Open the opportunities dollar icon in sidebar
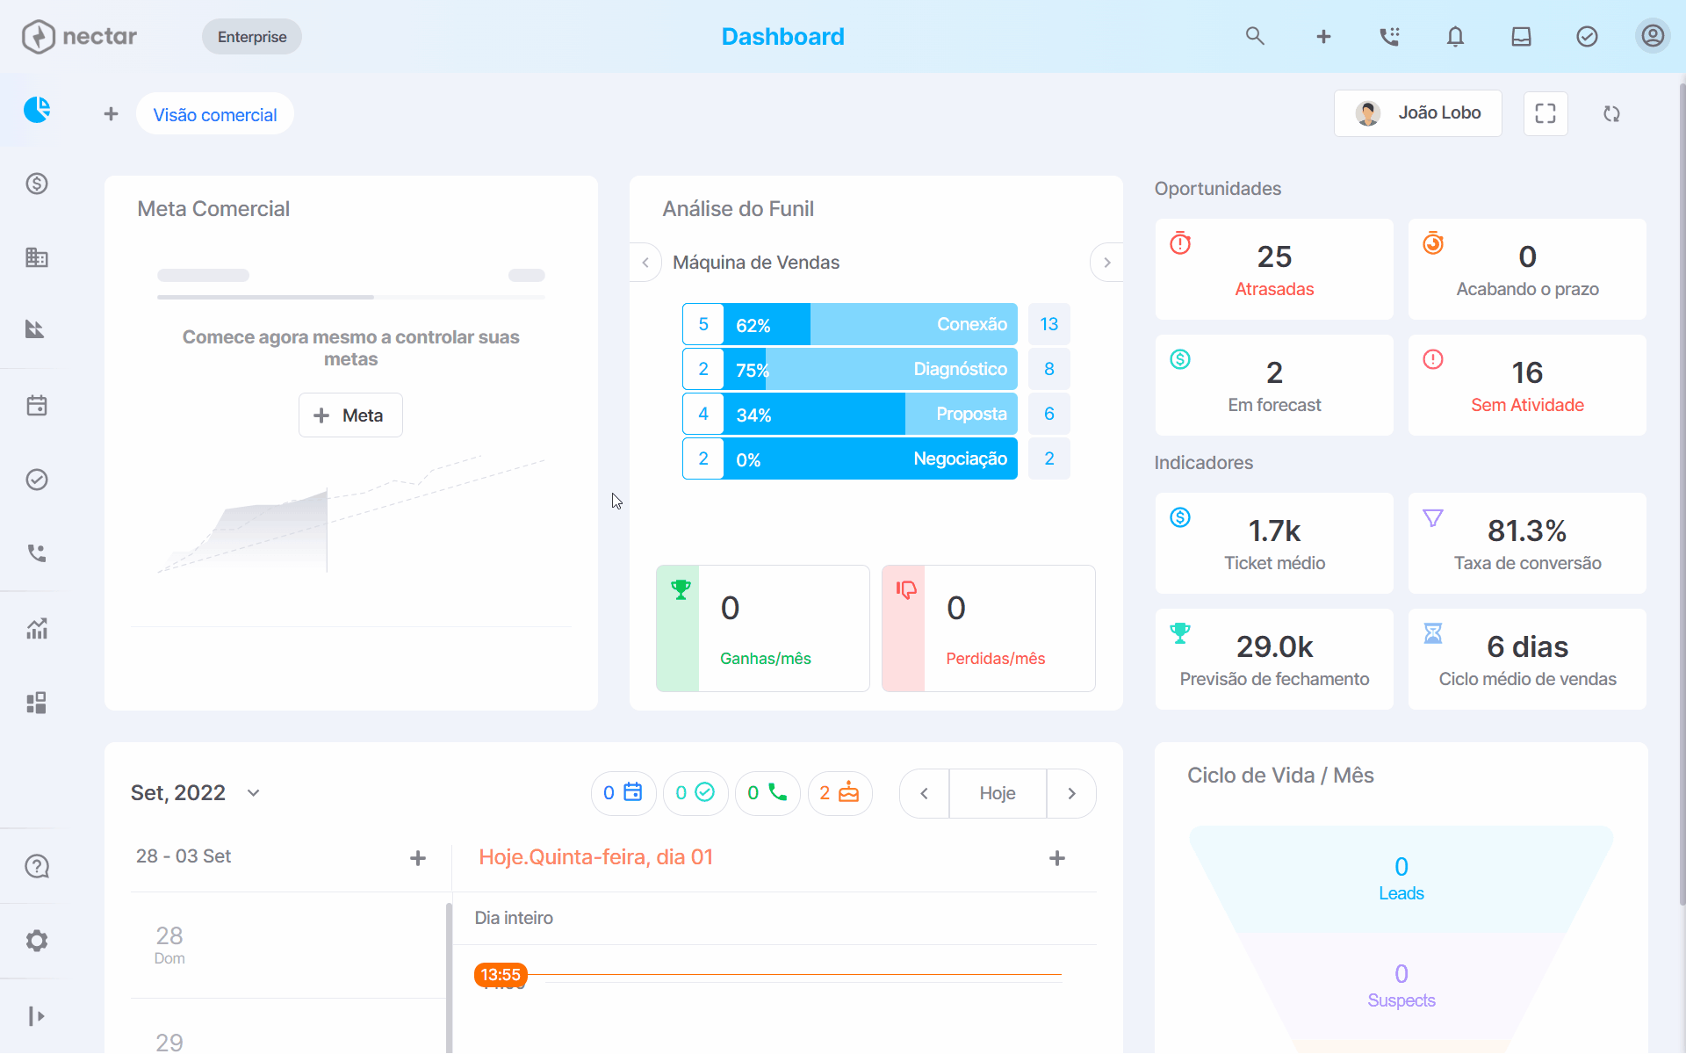Viewport: 1686px width, 1054px height. [x=37, y=184]
